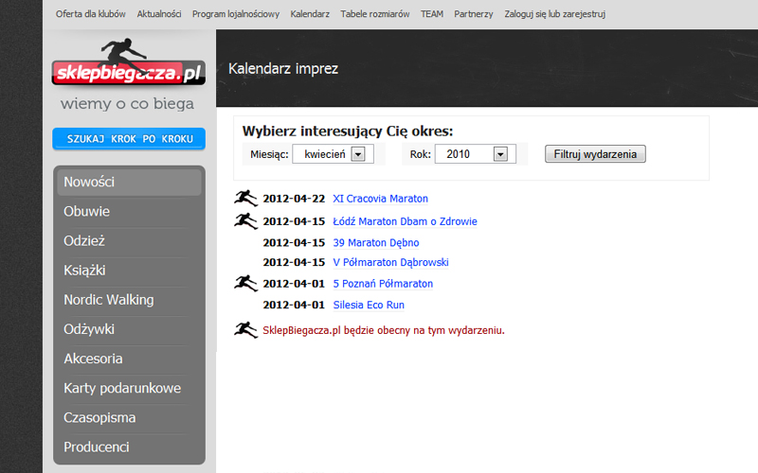Click the sklepbiegacza.pl logo
The image size is (758, 473).
tap(129, 62)
